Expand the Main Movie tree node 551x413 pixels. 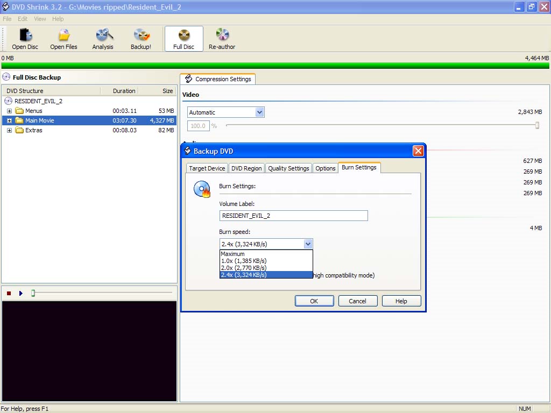(x=10, y=120)
